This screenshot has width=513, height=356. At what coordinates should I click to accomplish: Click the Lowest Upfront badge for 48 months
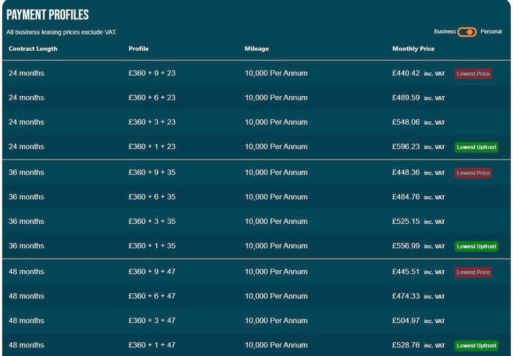(x=476, y=346)
